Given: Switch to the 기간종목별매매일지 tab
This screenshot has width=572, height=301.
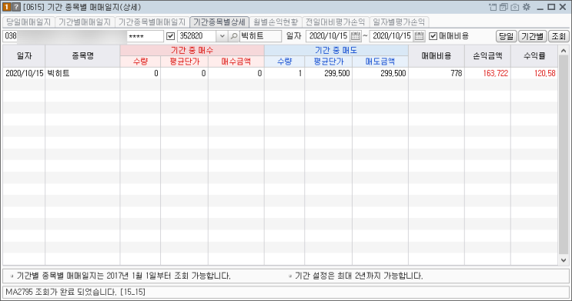Looking at the screenshot, I should (152, 22).
